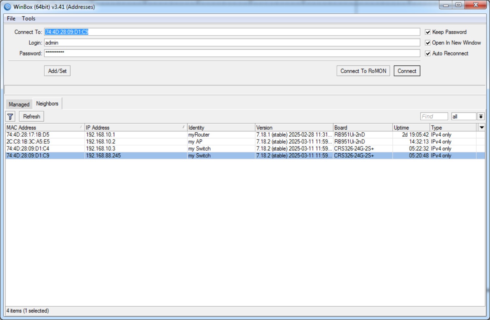Viewport: 490px width, 320px height.
Task: Click uptime value 14:32:13
Action: (x=419, y=142)
